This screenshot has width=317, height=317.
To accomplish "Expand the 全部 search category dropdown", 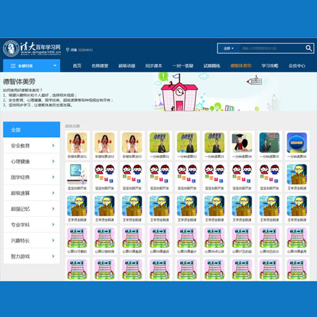I will coord(228,49).
